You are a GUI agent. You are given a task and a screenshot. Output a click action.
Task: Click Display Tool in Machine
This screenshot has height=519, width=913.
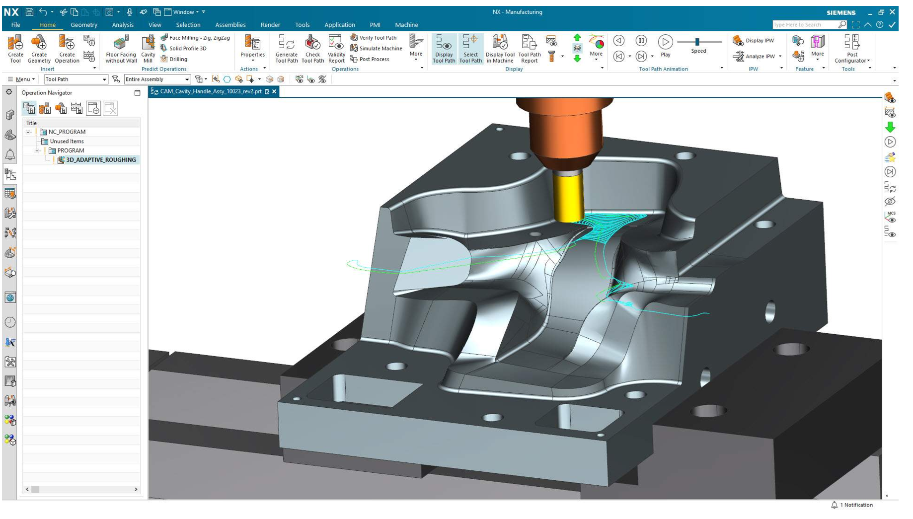coord(500,49)
